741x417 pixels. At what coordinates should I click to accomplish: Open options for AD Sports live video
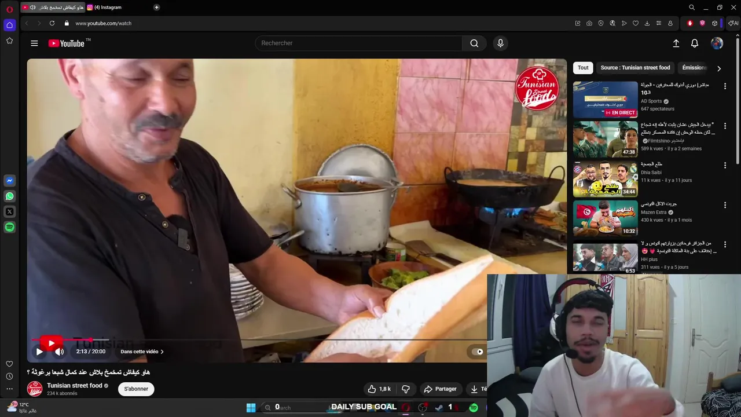725,86
